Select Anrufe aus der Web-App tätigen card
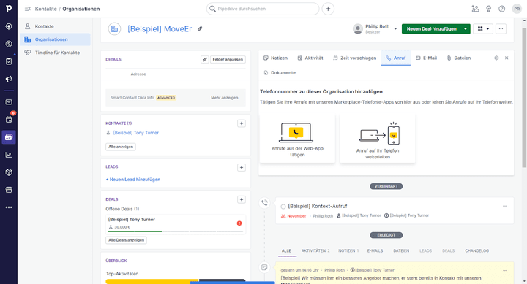 point(297,139)
